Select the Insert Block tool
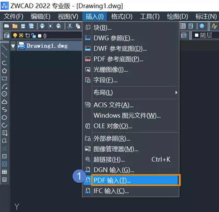 (x=4, y=133)
